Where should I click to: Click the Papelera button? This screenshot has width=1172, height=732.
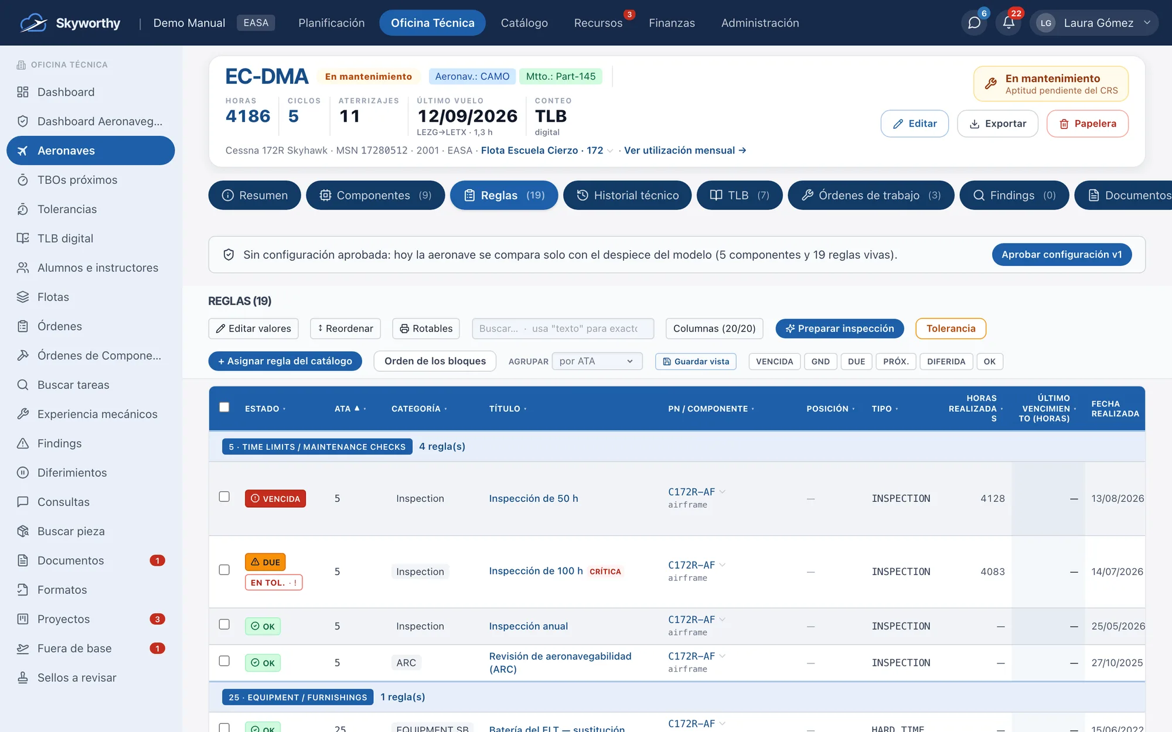1087,124
